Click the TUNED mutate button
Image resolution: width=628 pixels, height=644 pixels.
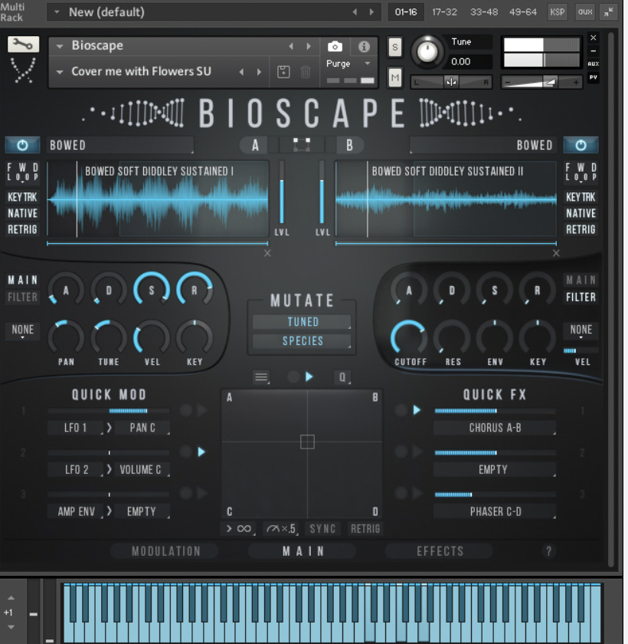pyautogui.click(x=303, y=321)
